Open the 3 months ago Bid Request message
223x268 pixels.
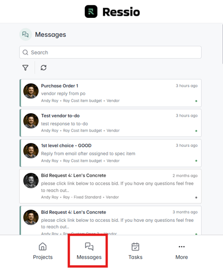111,220
